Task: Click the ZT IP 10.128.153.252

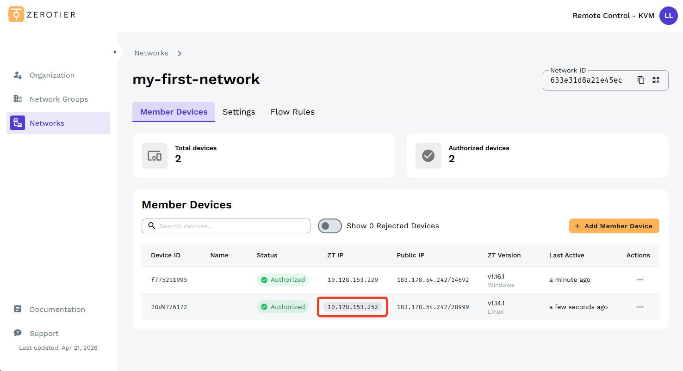Action: tap(353, 307)
